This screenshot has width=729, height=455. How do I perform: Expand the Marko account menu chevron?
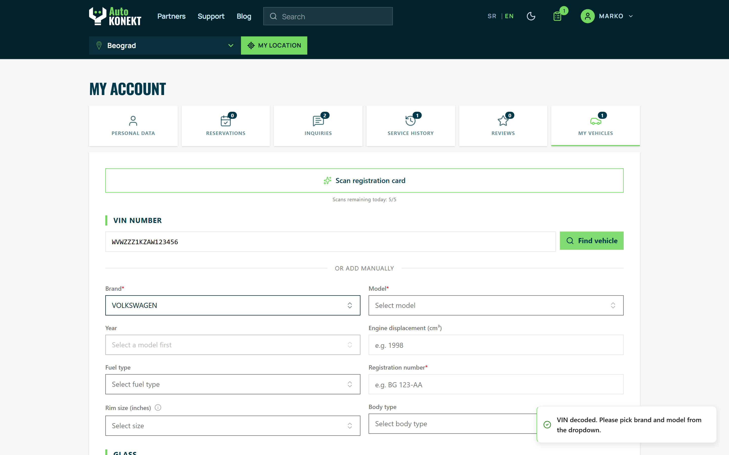631,16
